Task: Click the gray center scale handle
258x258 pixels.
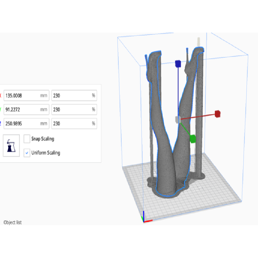Action: click(x=177, y=120)
